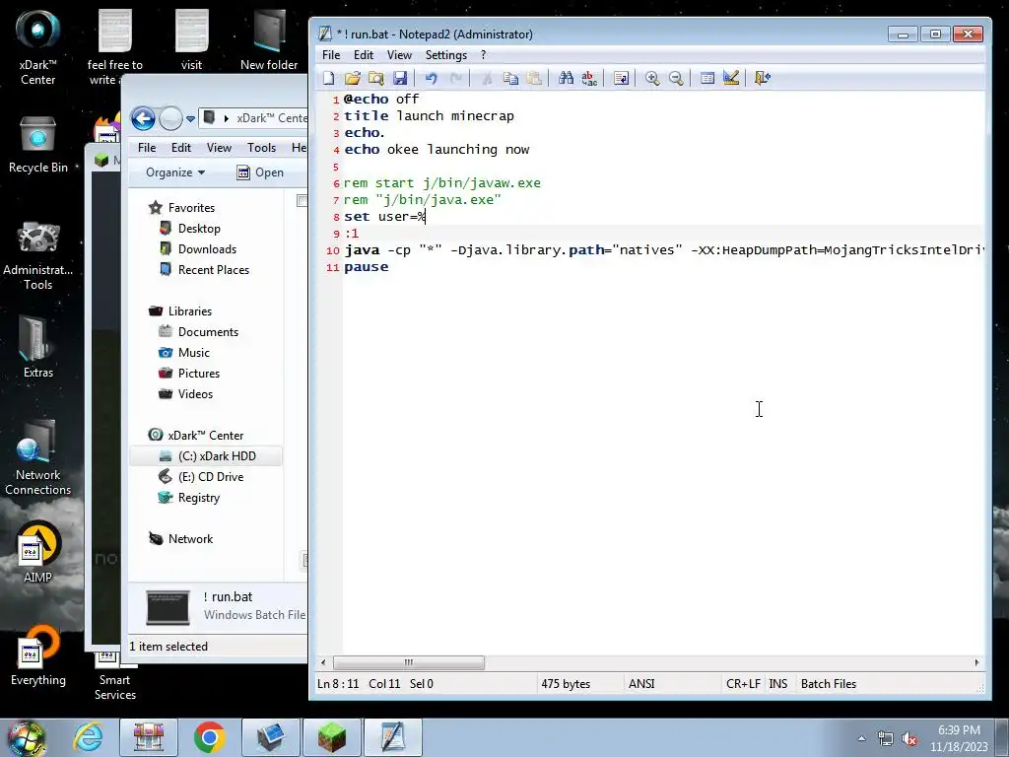
Task: Click the grayed Redo arrow icon
Action: point(455,79)
